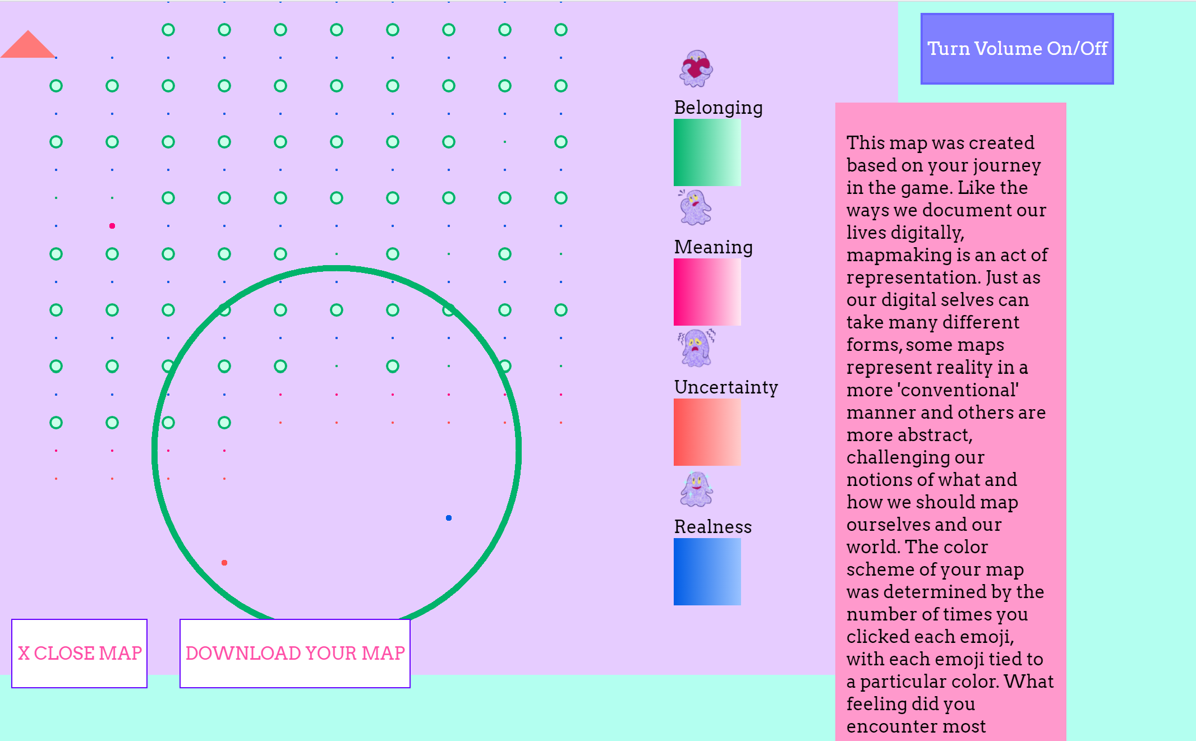
Task: Click the heart-hugging ghost Belonging emoji
Action: click(696, 69)
